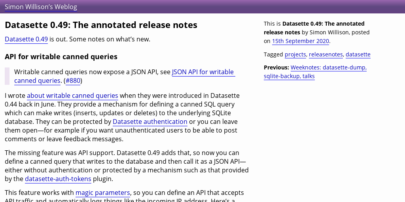Viewport: 405px width, 202px height.
Task: Select the datasette tag
Action: tap(358, 54)
